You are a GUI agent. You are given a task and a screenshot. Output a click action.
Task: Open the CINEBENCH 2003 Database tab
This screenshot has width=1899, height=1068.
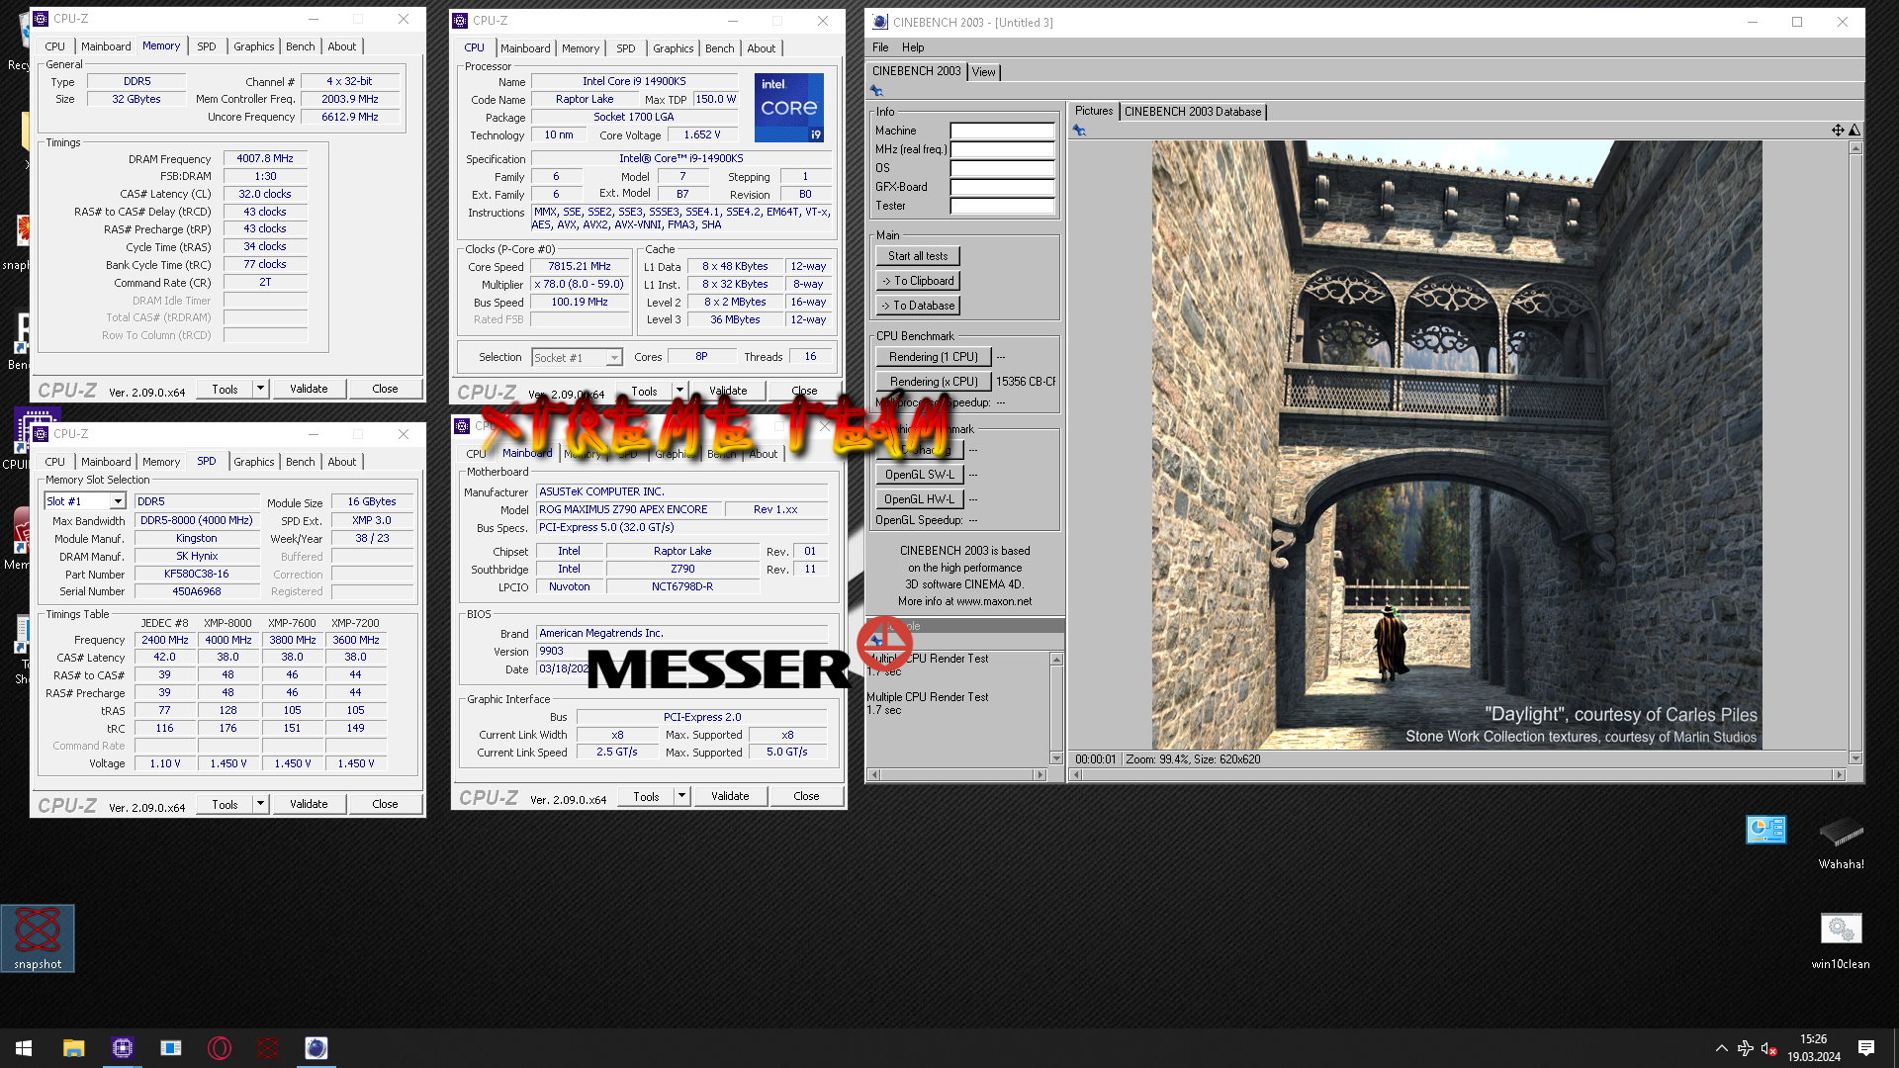pyautogui.click(x=1193, y=112)
